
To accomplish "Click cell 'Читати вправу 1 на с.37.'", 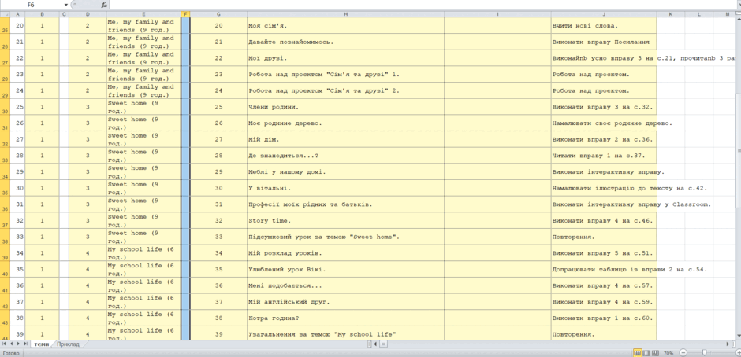I will point(604,156).
